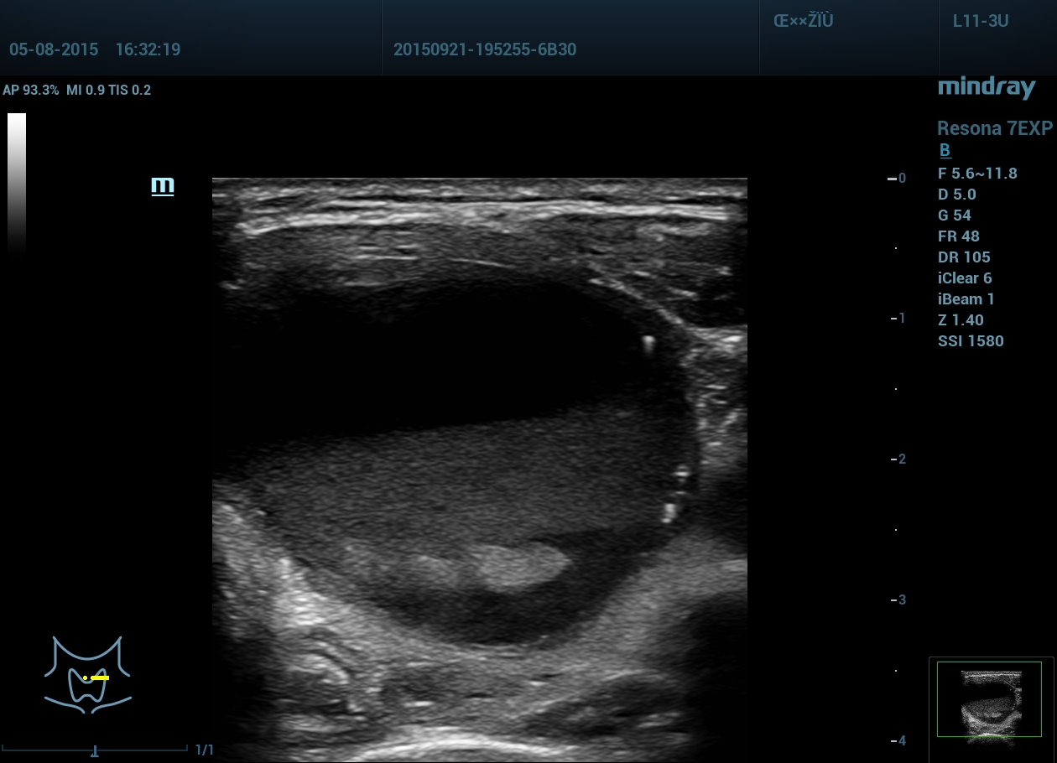Image resolution: width=1057 pixels, height=763 pixels.
Task: Select the dynamic range DR 105 parameter
Action: pos(964,257)
